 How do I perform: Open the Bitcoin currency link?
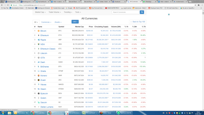tap(43, 31)
